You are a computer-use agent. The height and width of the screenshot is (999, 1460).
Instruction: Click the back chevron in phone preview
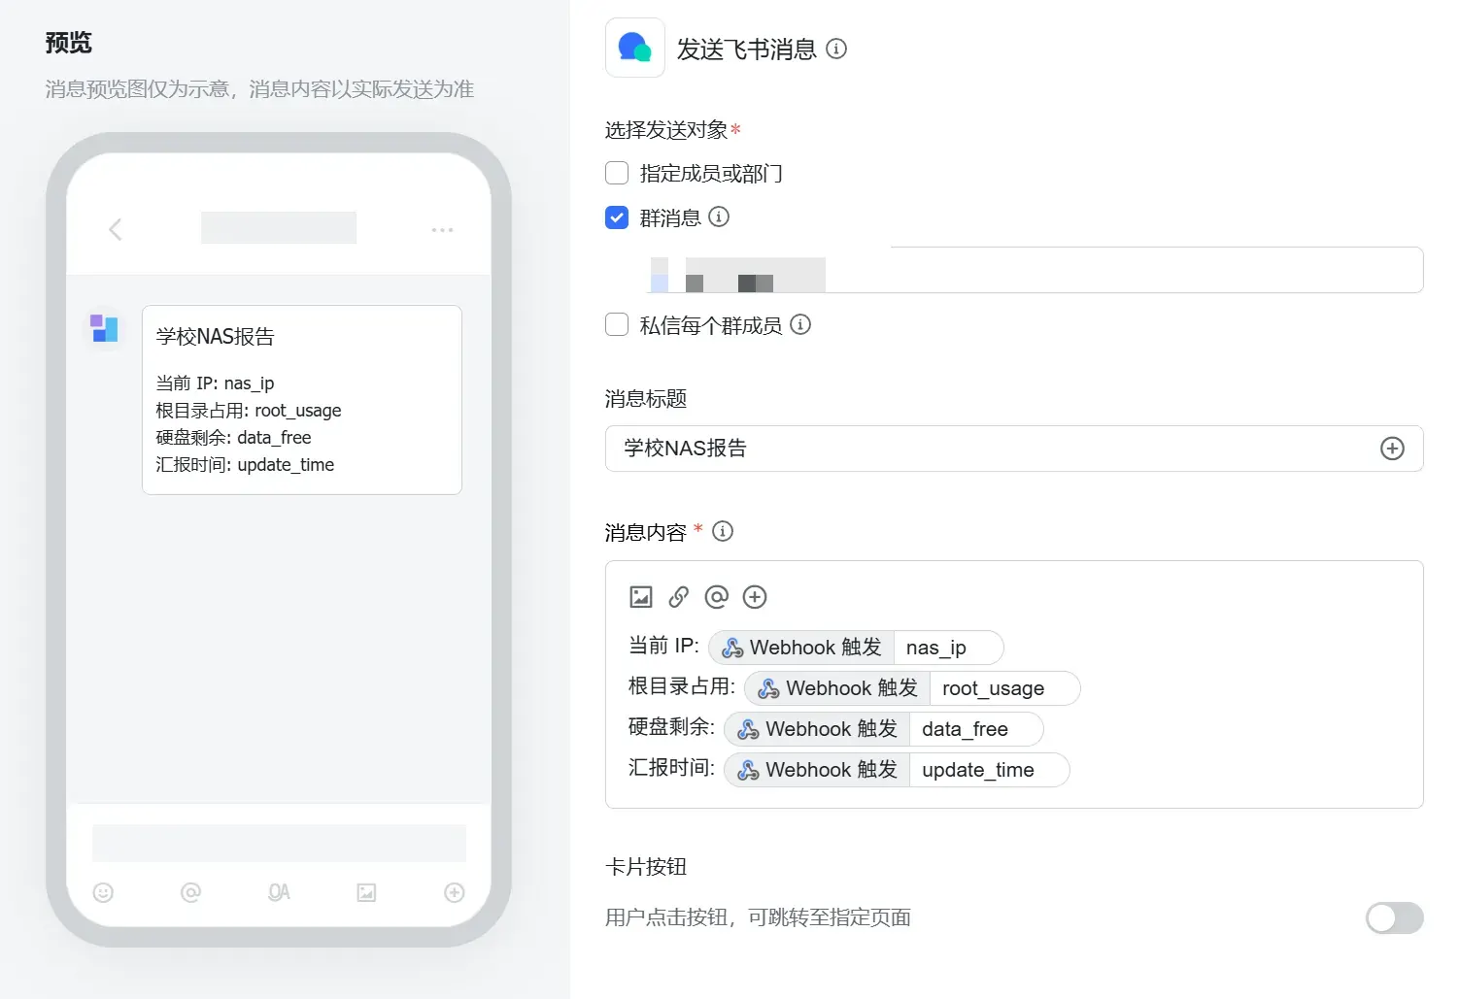115,229
